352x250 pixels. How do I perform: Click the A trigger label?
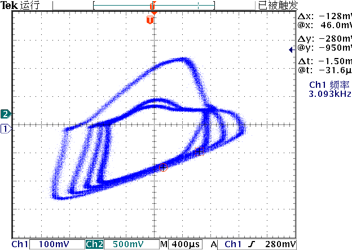point(214,244)
